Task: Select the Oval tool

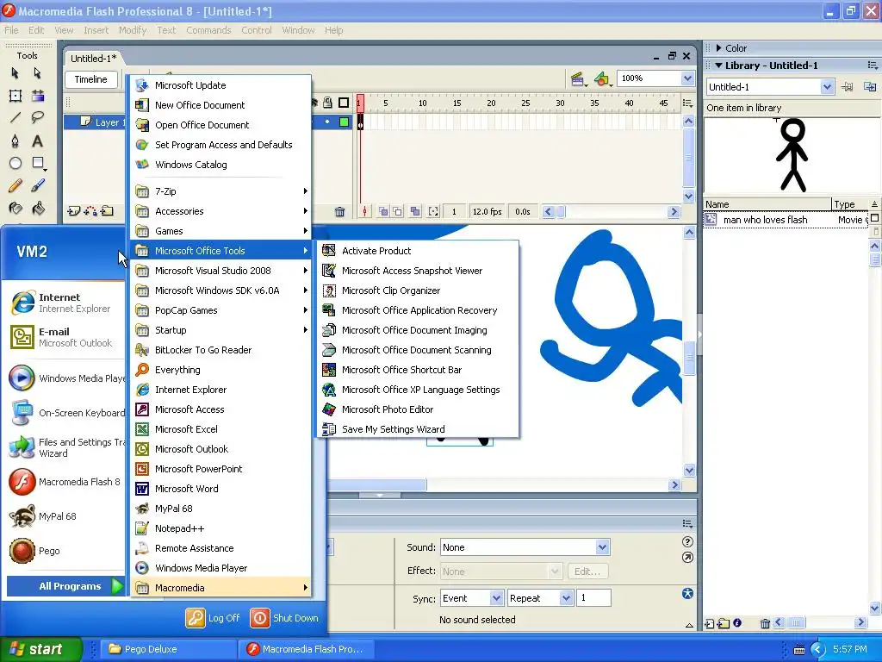Action: pyautogui.click(x=16, y=163)
